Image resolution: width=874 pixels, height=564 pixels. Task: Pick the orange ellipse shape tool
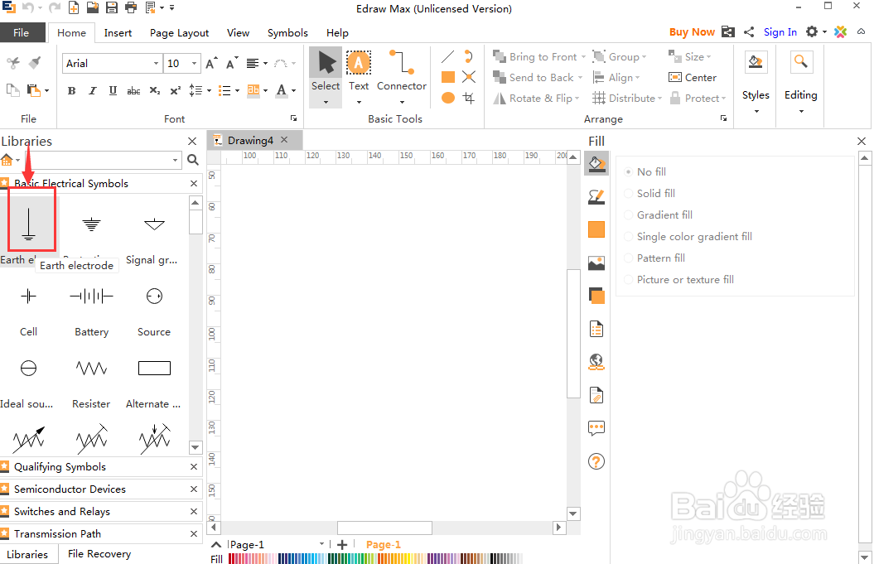pyautogui.click(x=447, y=98)
